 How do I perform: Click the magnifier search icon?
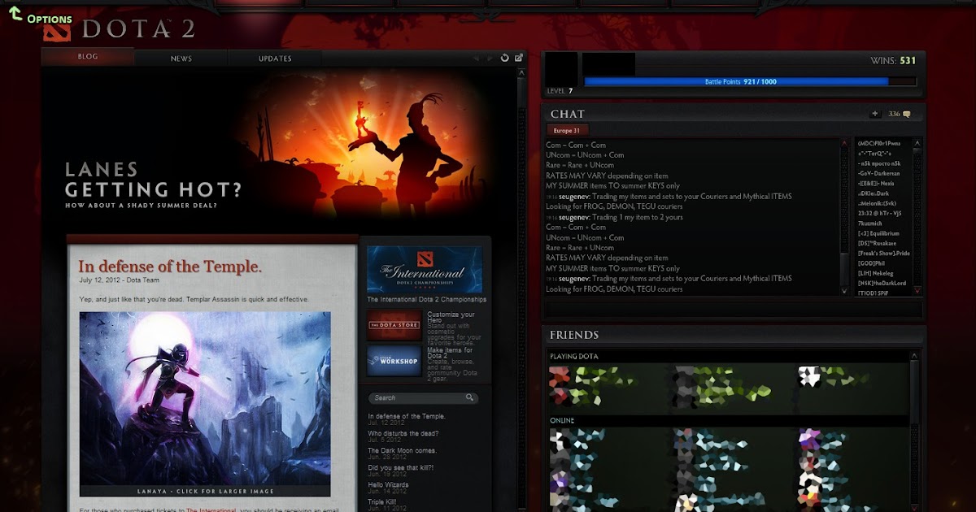click(470, 398)
